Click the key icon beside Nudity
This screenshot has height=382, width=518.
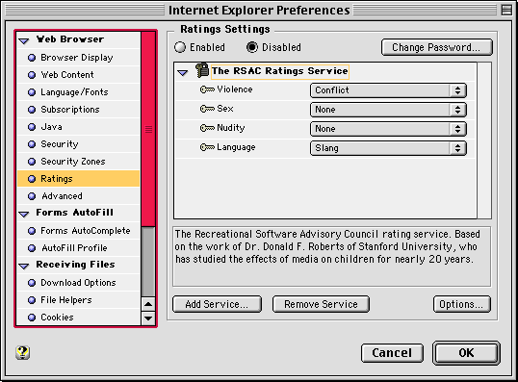click(x=207, y=128)
